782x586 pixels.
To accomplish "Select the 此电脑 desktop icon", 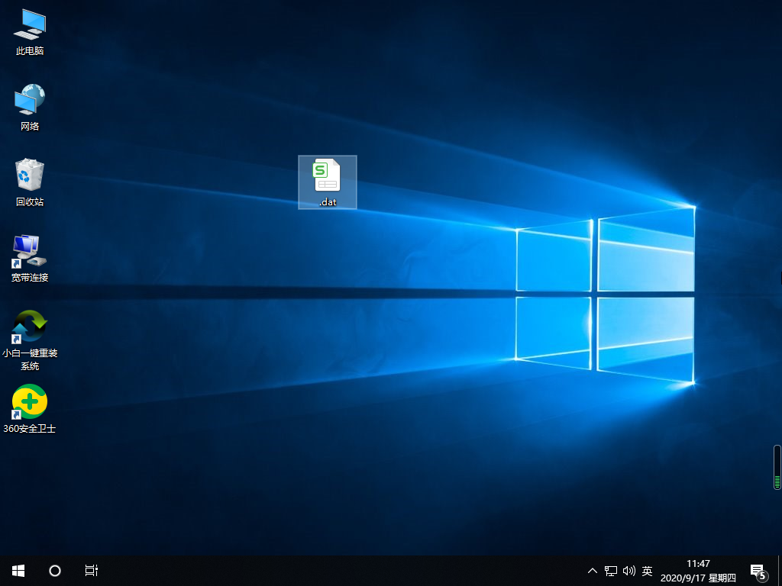I will click(x=30, y=32).
